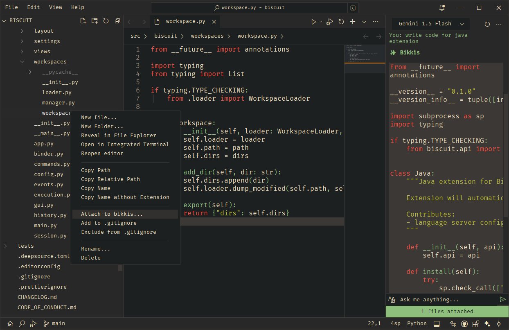509x330 pixels.
Task: Open the Gemini 1.5 Flash model dropdown
Action: (431, 24)
